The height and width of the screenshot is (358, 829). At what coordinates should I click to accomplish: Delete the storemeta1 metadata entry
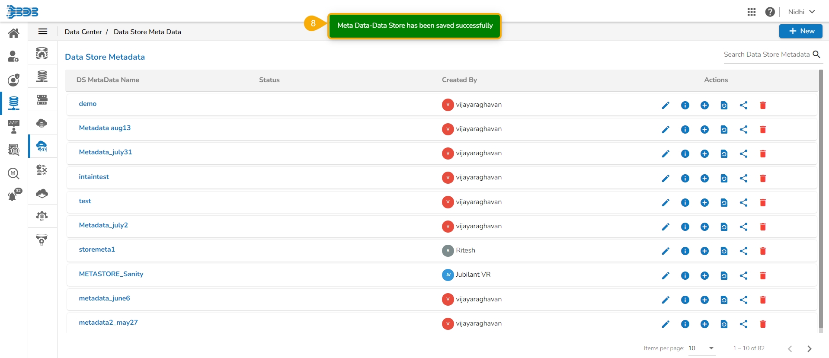point(763,251)
